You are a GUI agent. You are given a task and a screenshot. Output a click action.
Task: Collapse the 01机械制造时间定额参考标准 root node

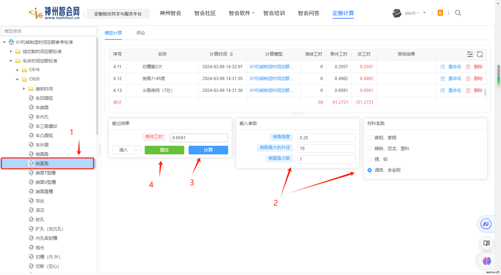(4, 42)
